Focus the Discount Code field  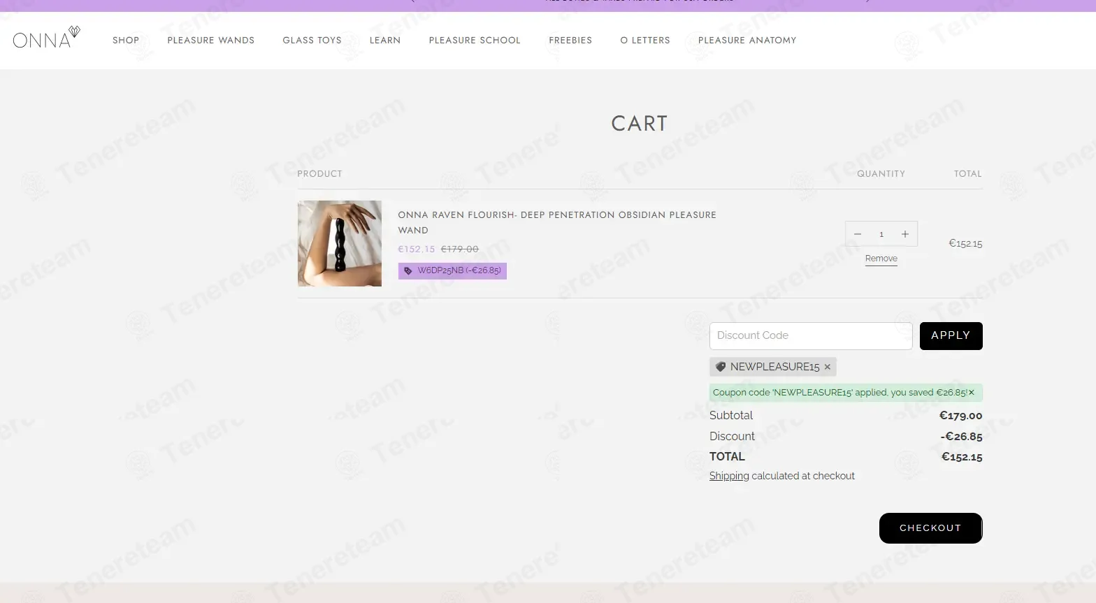pos(811,336)
